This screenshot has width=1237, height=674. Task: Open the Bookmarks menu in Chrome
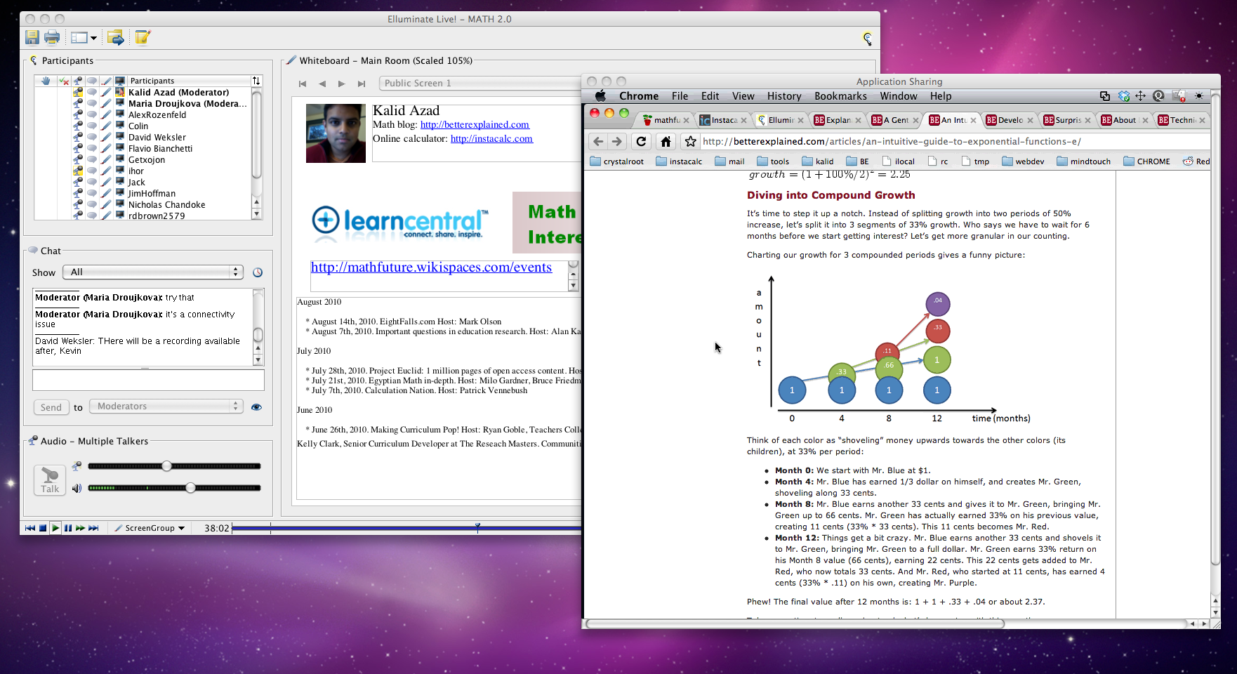(x=840, y=96)
